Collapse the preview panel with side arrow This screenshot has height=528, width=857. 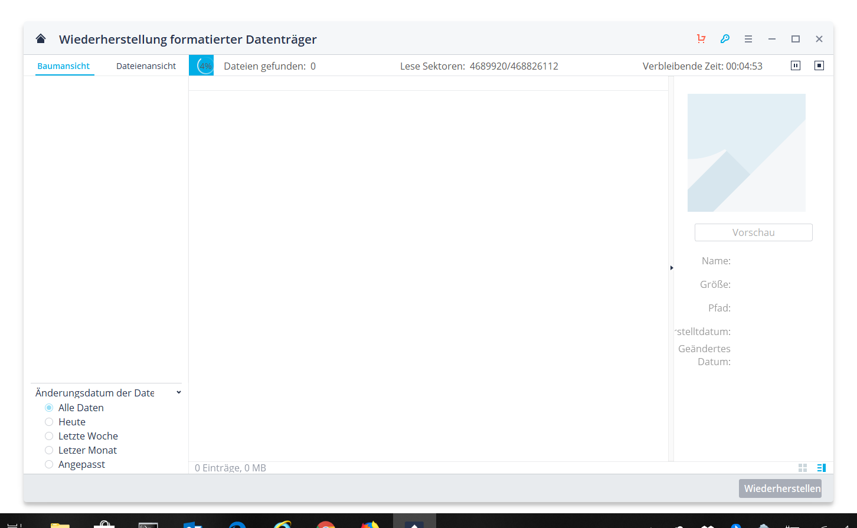pyautogui.click(x=672, y=268)
